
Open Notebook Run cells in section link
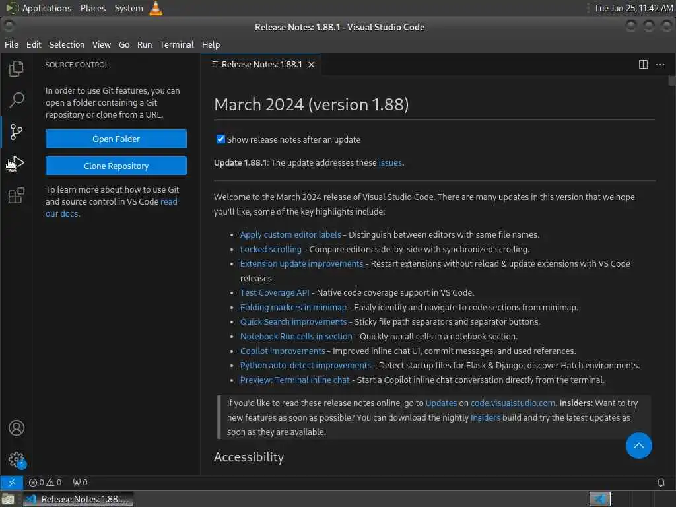pyautogui.click(x=296, y=337)
